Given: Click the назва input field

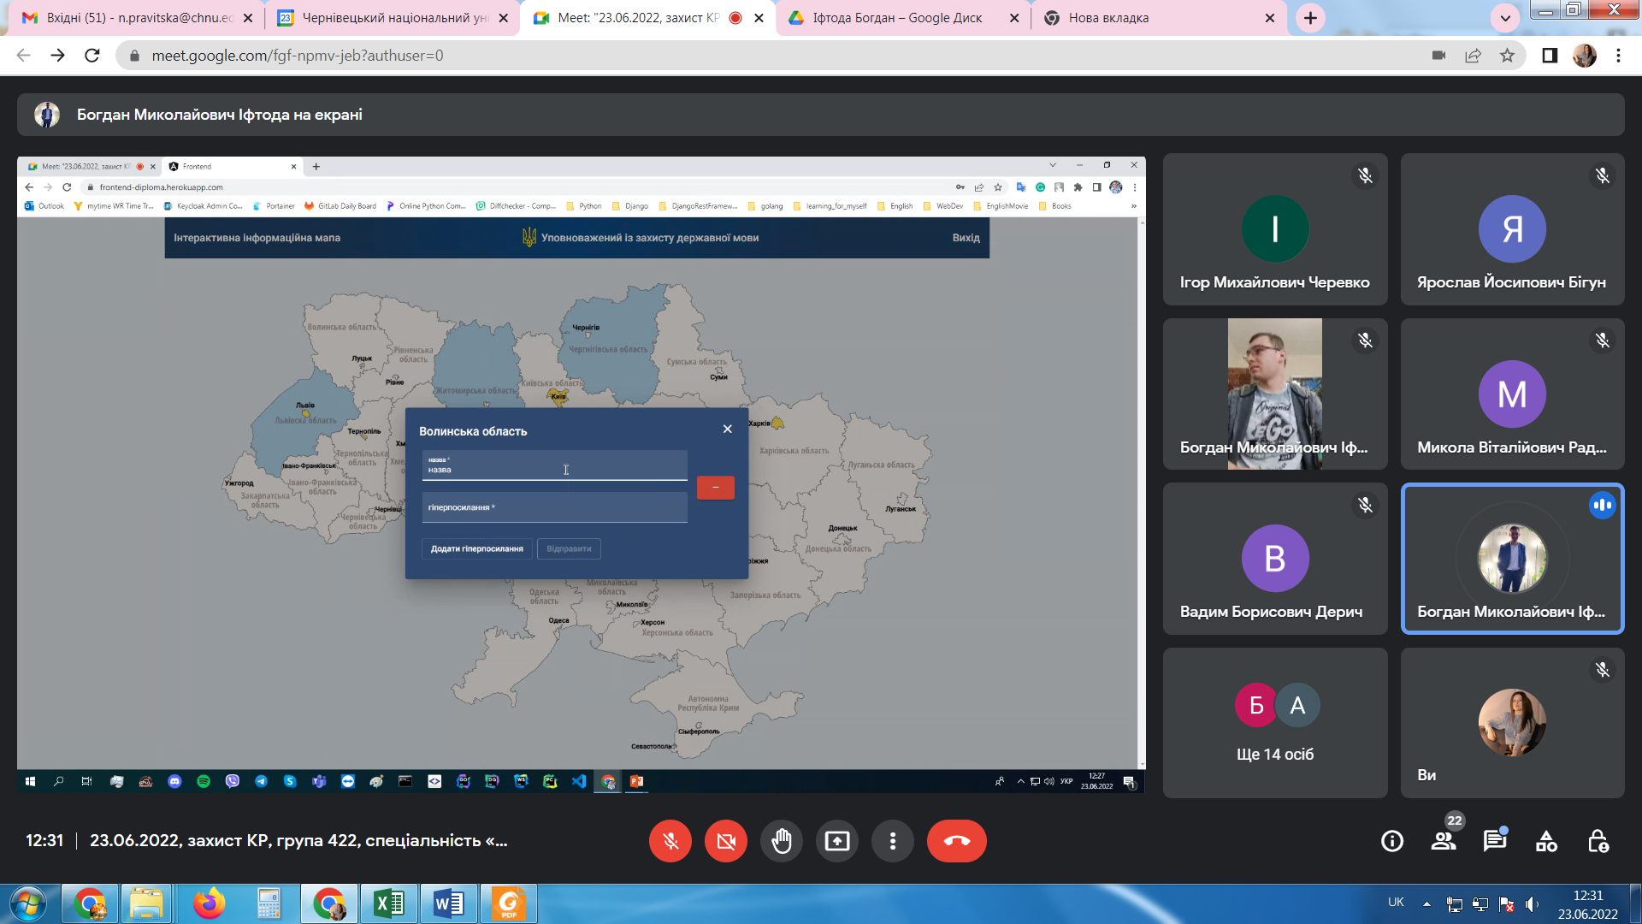Looking at the screenshot, I should tap(554, 465).
